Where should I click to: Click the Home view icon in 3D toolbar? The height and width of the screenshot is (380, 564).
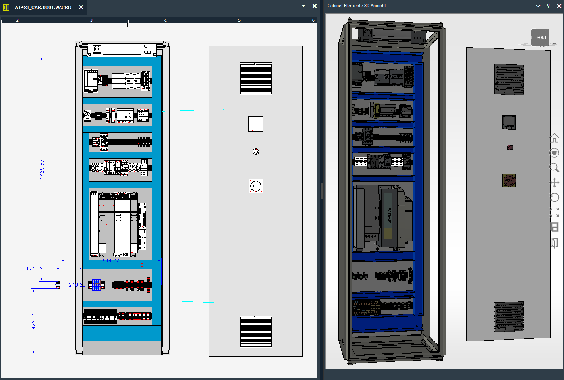tap(554, 138)
